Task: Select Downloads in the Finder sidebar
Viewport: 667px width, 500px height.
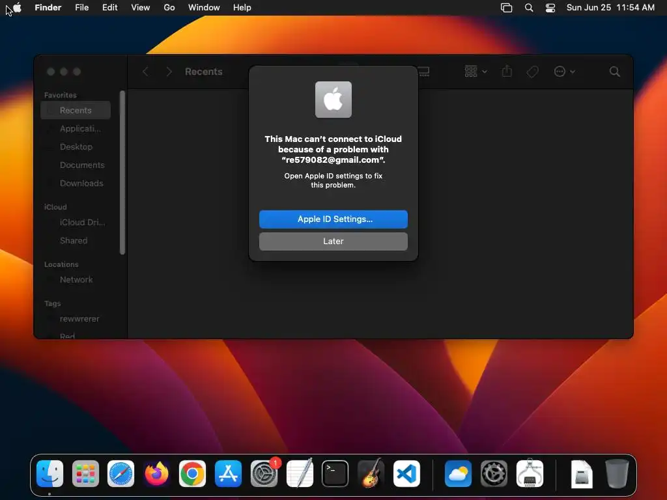Action: click(76, 183)
